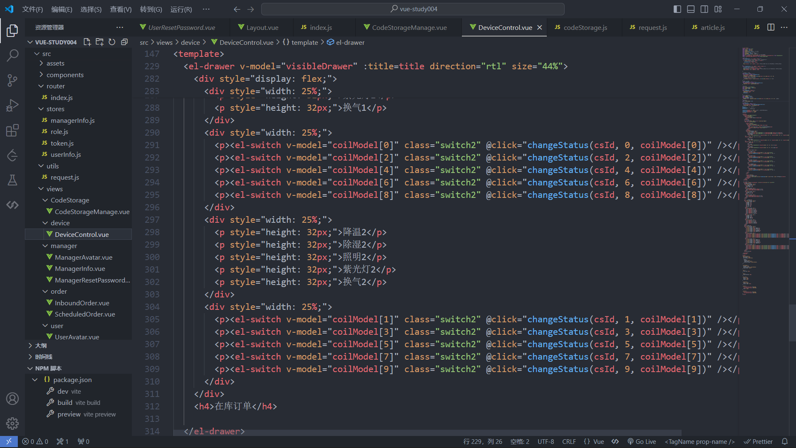Split the editor to the right
The height and width of the screenshot is (448, 796).
(x=771, y=27)
